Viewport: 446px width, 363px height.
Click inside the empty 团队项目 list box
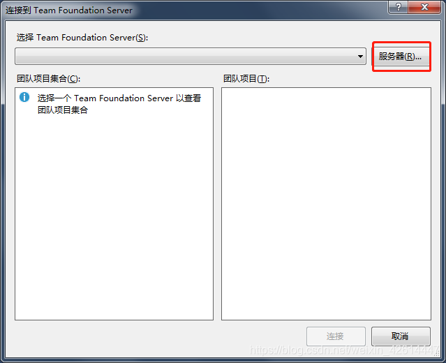[x=326, y=204]
